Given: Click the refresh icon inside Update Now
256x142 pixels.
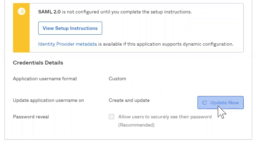Looking at the screenshot, I should pyautogui.click(x=204, y=103).
